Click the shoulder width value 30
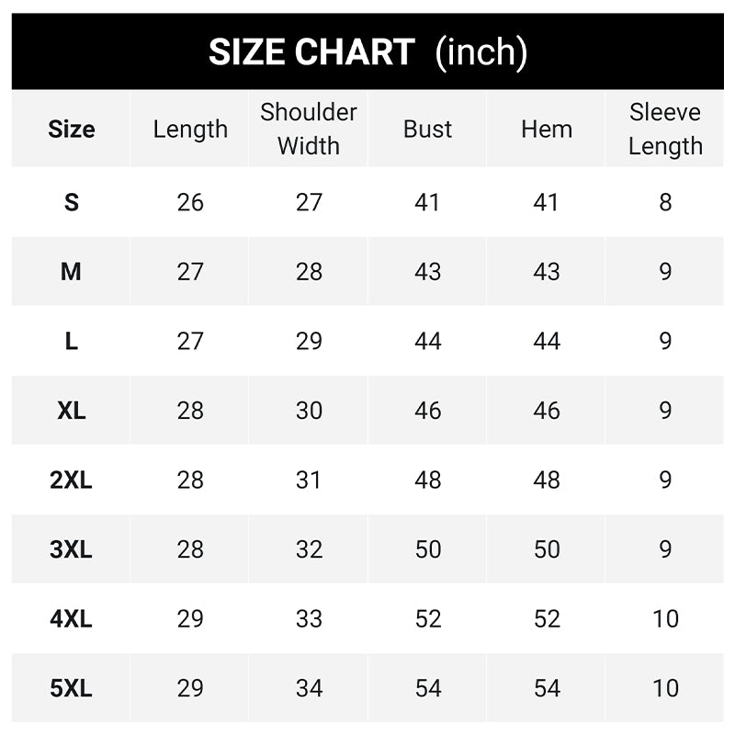The width and height of the screenshot is (735, 735). click(x=309, y=411)
